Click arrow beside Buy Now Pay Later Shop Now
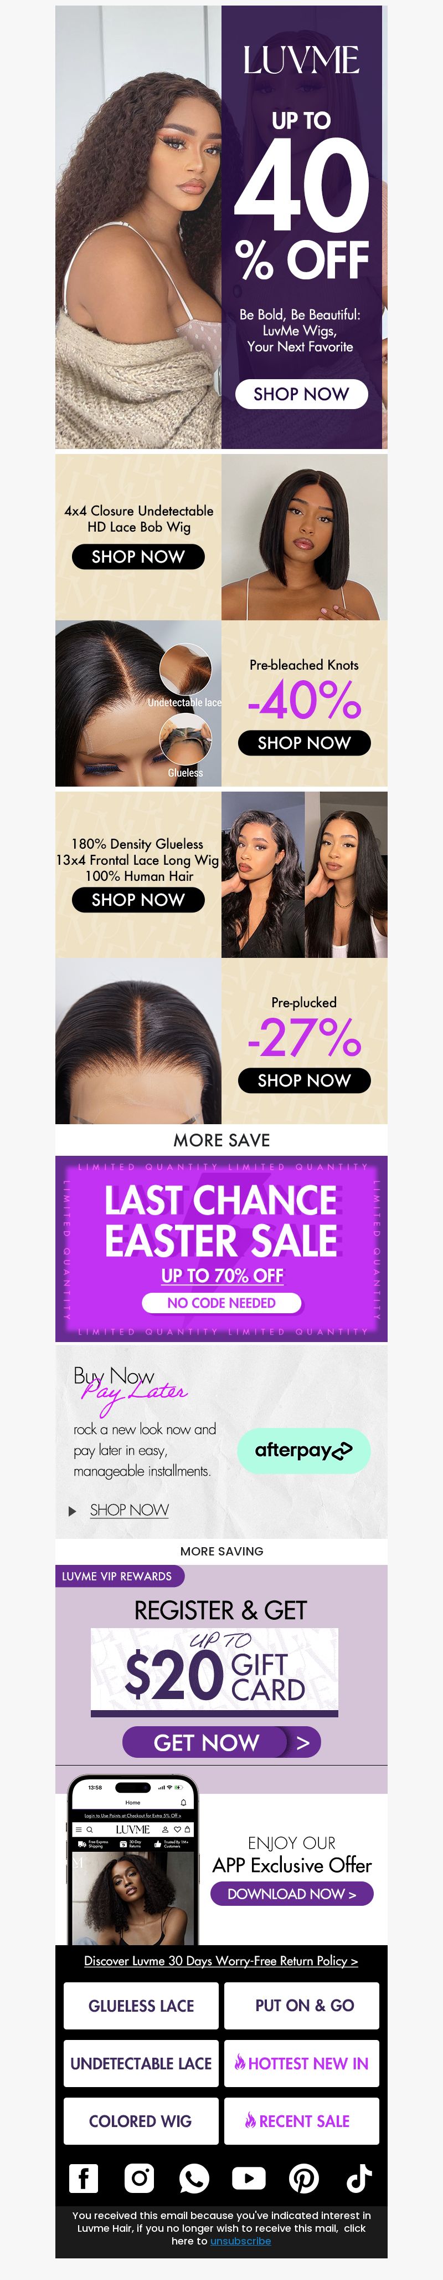Image resolution: width=443 pixels, height=2280 pixels. [x=73, y=1511]
